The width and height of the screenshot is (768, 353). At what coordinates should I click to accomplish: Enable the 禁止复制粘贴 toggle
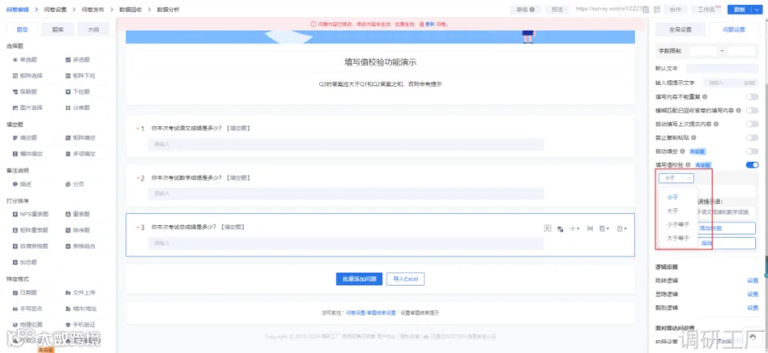coord(752,138)
